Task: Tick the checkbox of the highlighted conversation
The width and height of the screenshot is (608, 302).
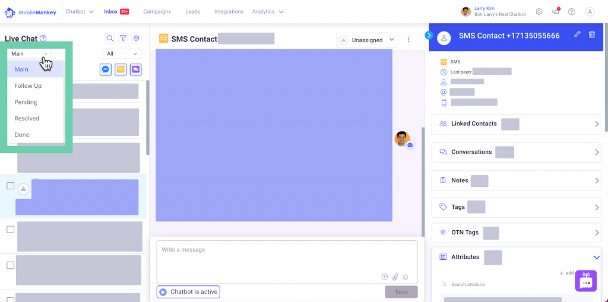Action: tap(11, 186)
